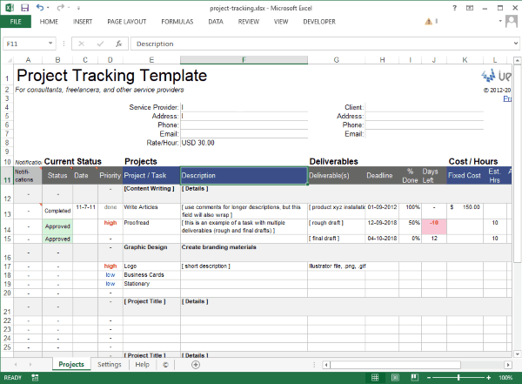Open the FILE backstage tab

pyautogui.click(x=16, y=21)
